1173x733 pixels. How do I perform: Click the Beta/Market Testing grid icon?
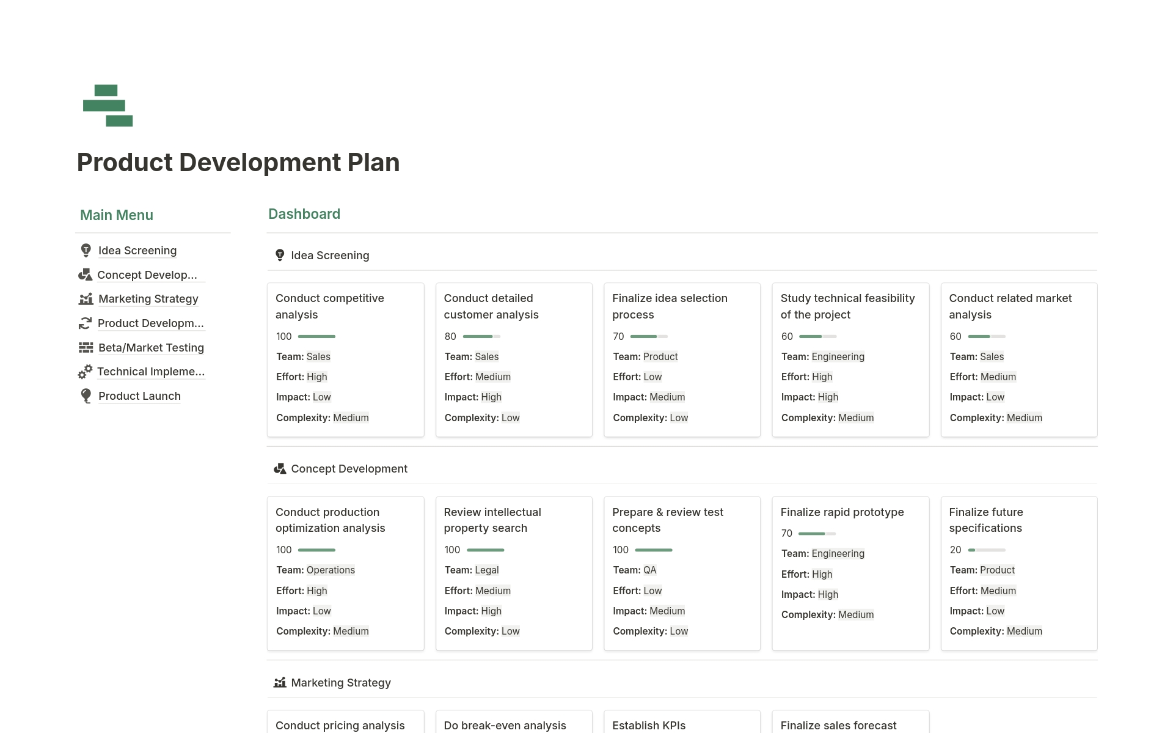click(86, 346)
